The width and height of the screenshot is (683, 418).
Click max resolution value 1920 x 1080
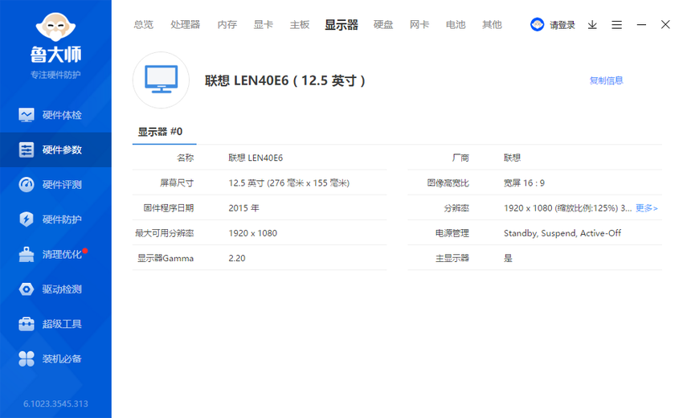pyautogui.click(x=252, y=233)
